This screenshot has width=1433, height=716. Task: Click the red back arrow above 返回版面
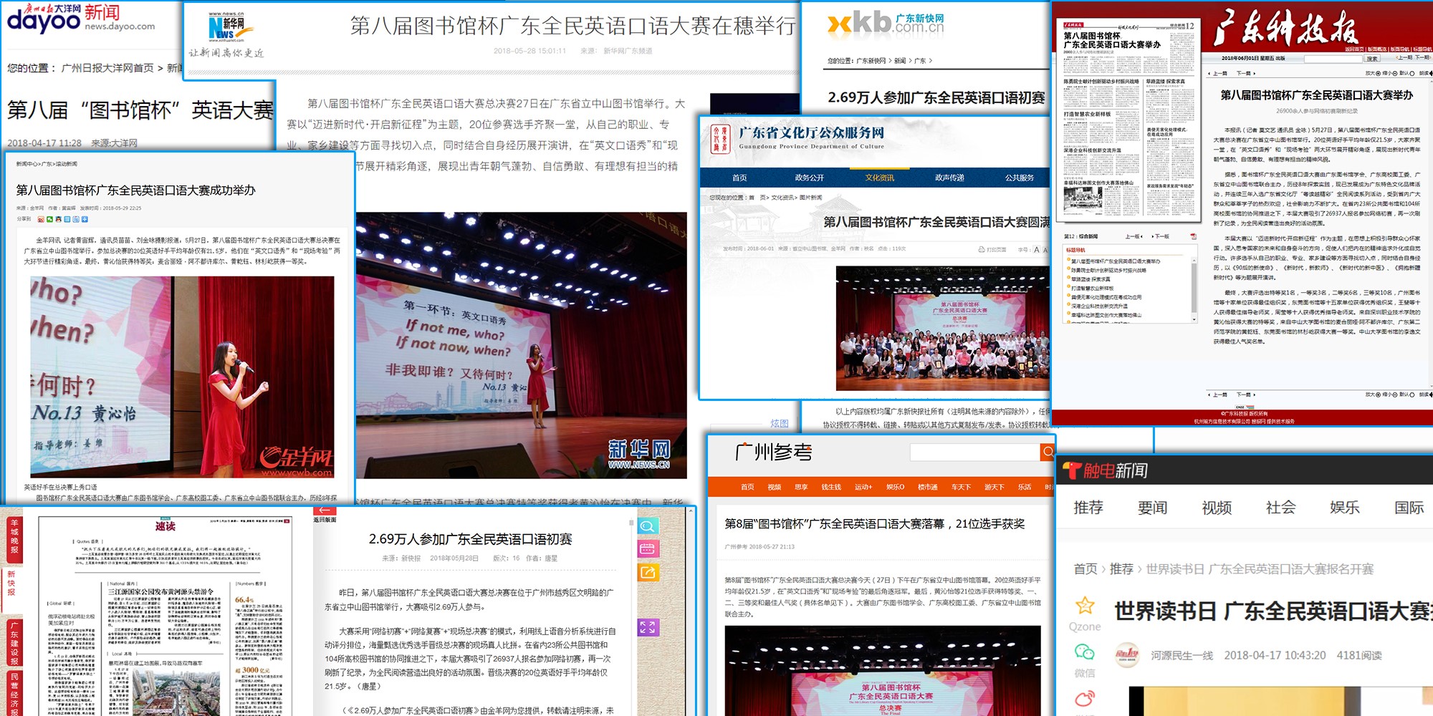click(324, 511)
